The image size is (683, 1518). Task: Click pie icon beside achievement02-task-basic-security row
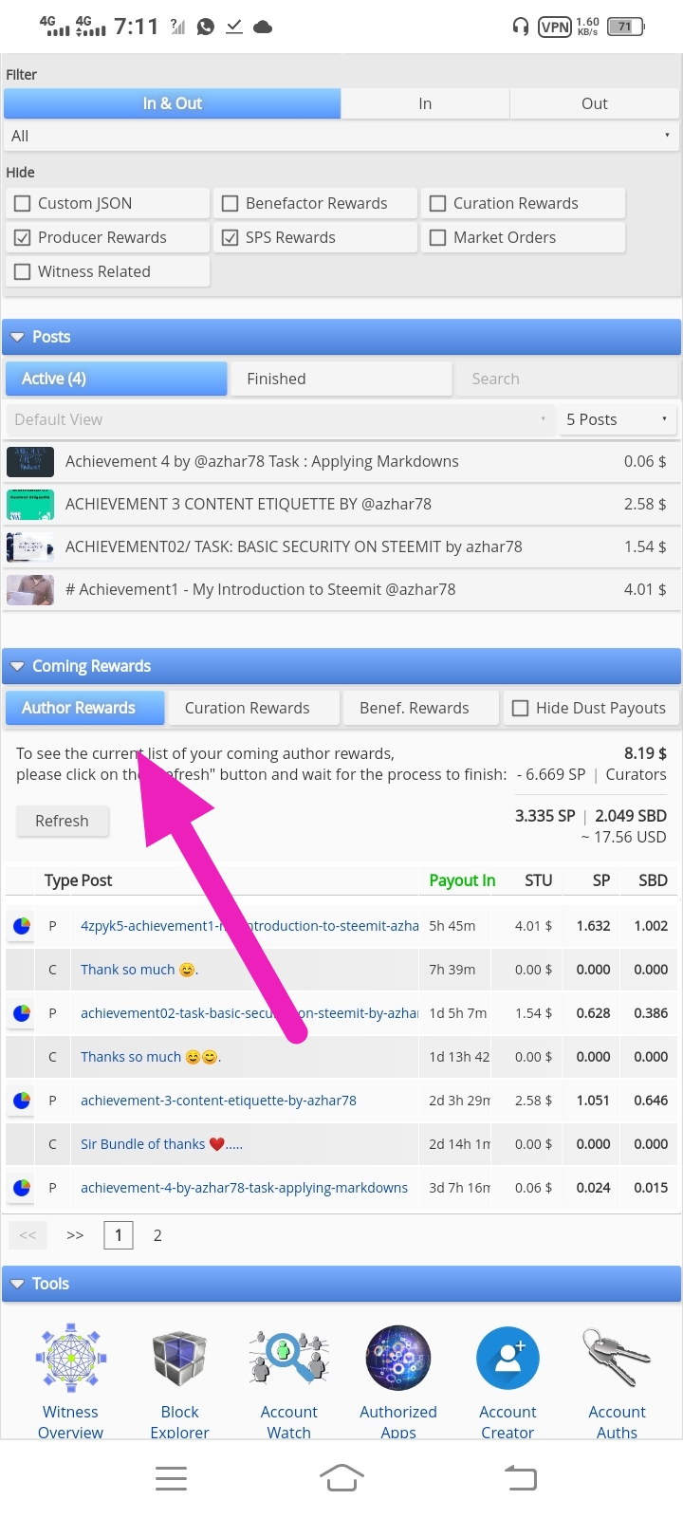point(21,1013)
